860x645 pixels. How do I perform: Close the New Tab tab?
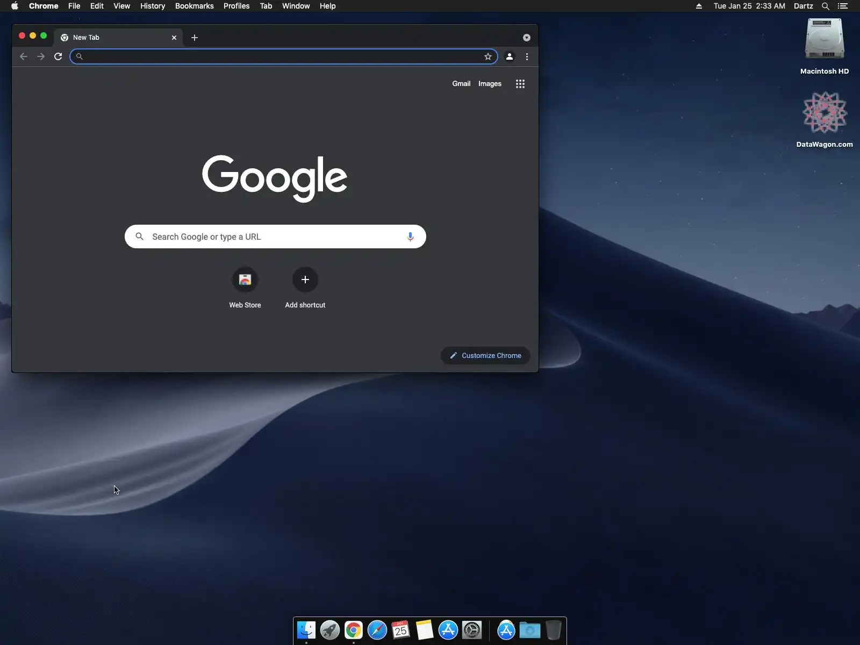pos(174,38)
